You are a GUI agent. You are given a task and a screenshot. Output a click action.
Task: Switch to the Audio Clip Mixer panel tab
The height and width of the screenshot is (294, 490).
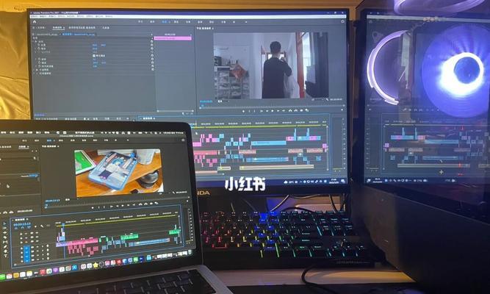[82, 28]
